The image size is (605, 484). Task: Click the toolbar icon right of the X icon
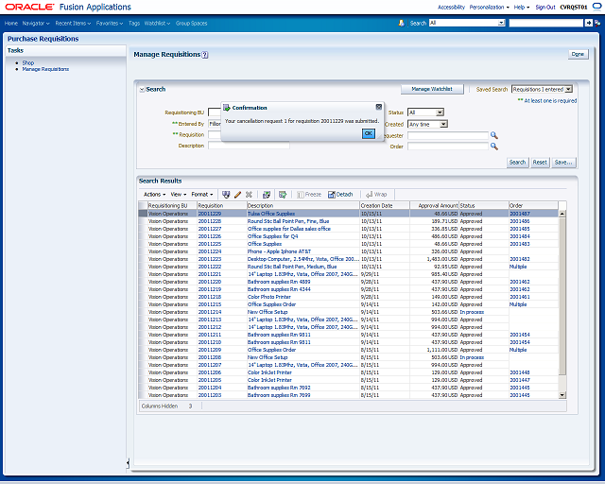tap(267, 195)
